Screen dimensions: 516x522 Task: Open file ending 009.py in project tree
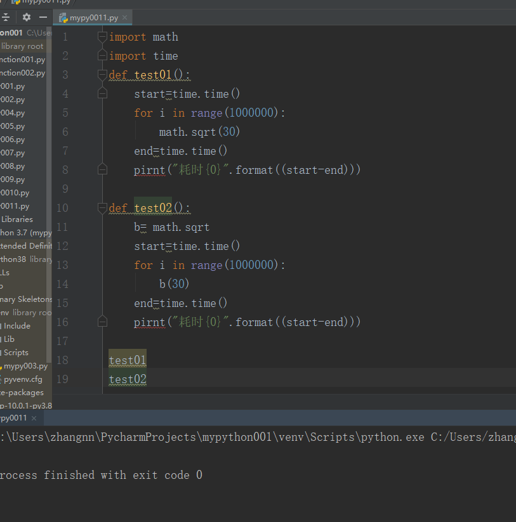click(13, 179)
